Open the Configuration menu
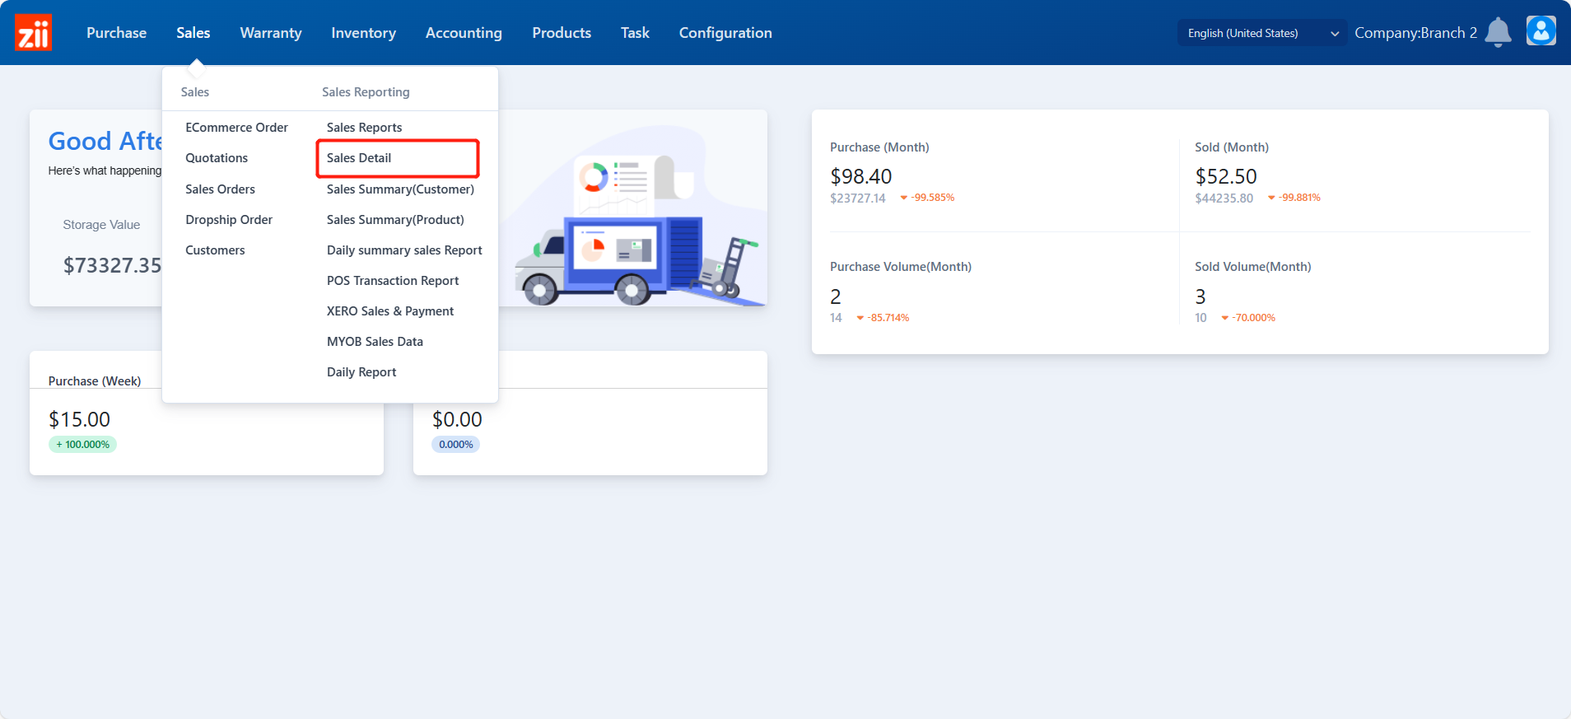Viewport: 1571px width, 719px height. pyautogui.click(x=725, y=33)
